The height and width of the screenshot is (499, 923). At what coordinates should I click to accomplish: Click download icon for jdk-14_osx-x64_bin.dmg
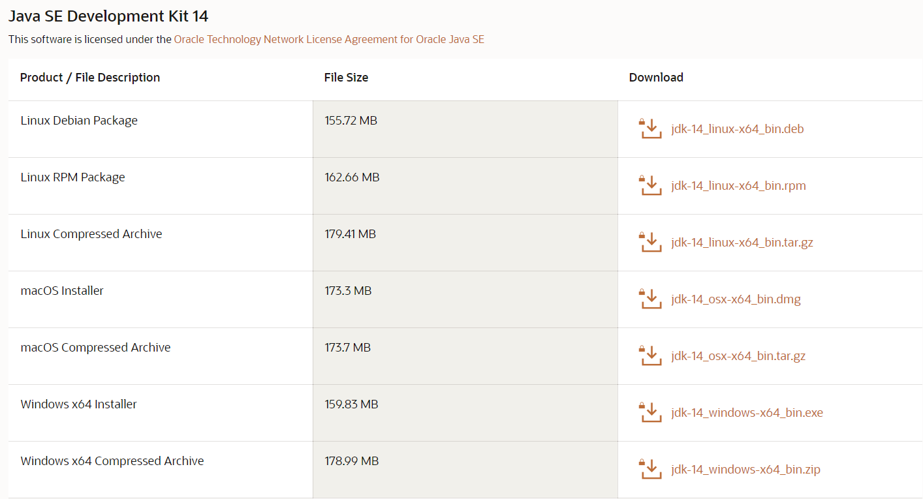point(650,299)
